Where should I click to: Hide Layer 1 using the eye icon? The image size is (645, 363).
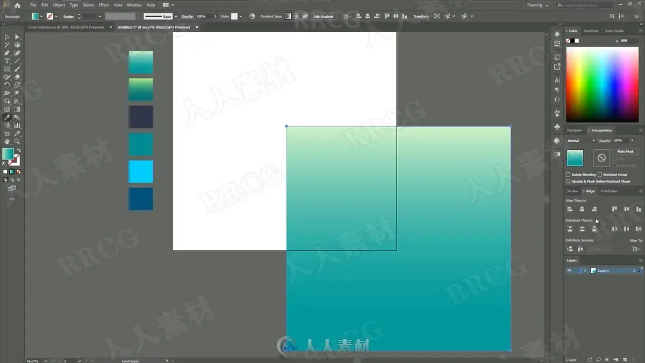tap(569, 271)
